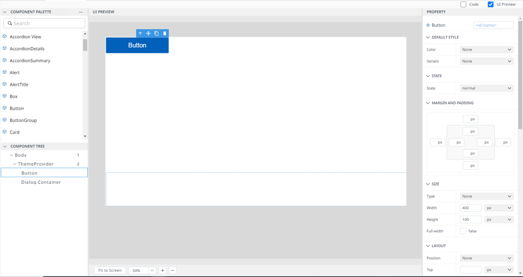Select Button in the component tree
The width and height of the screenshot is (523, 277).
(44, 173)
